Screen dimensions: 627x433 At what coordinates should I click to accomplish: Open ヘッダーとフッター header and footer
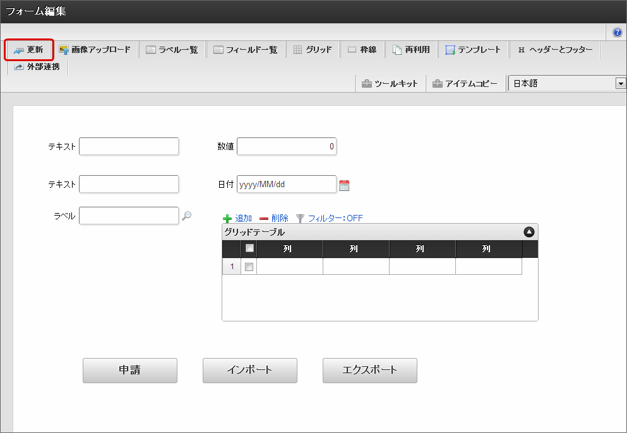click(x=556, y=50)
